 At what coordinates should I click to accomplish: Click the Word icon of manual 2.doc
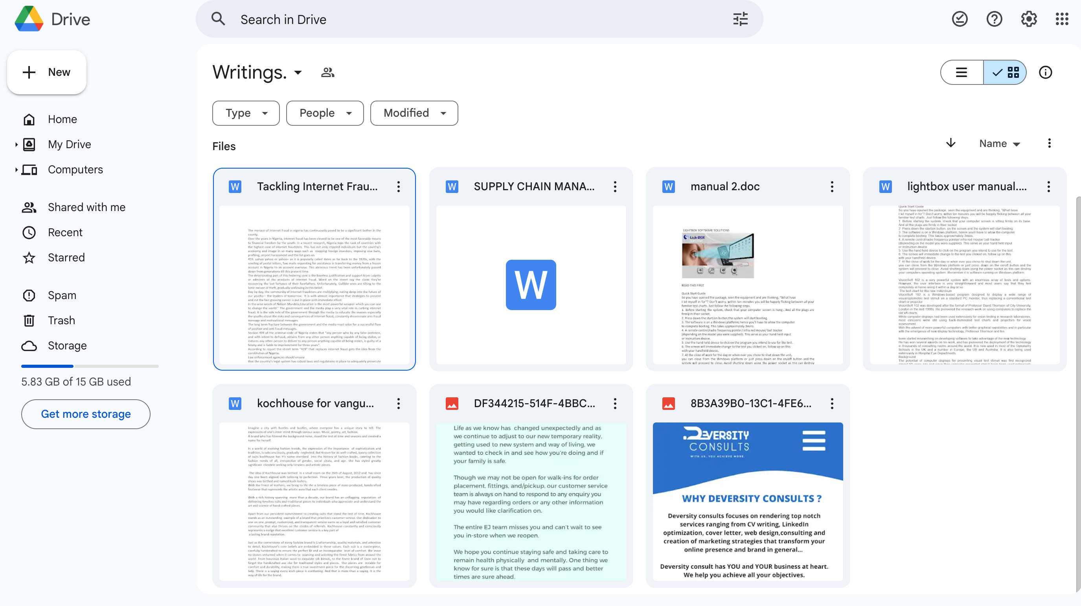(669, 187)
